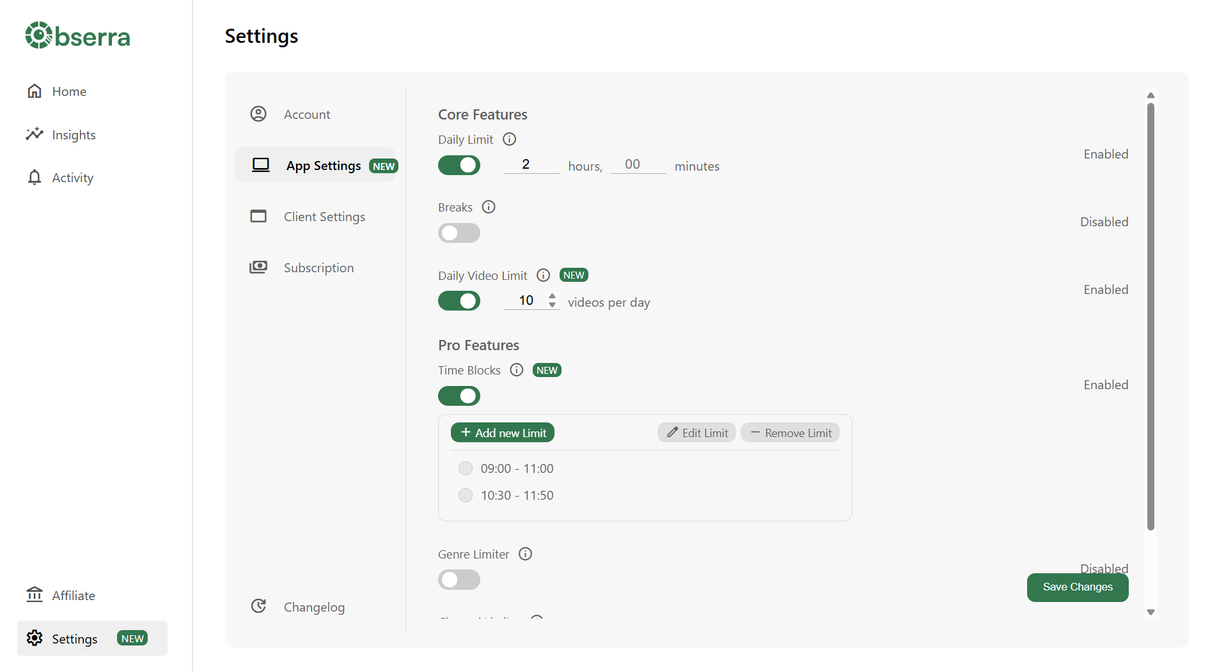The height and width of the screenshot is (671, 1210).
Task: Click the daily limit hours field
Action: tap(531, 164)
